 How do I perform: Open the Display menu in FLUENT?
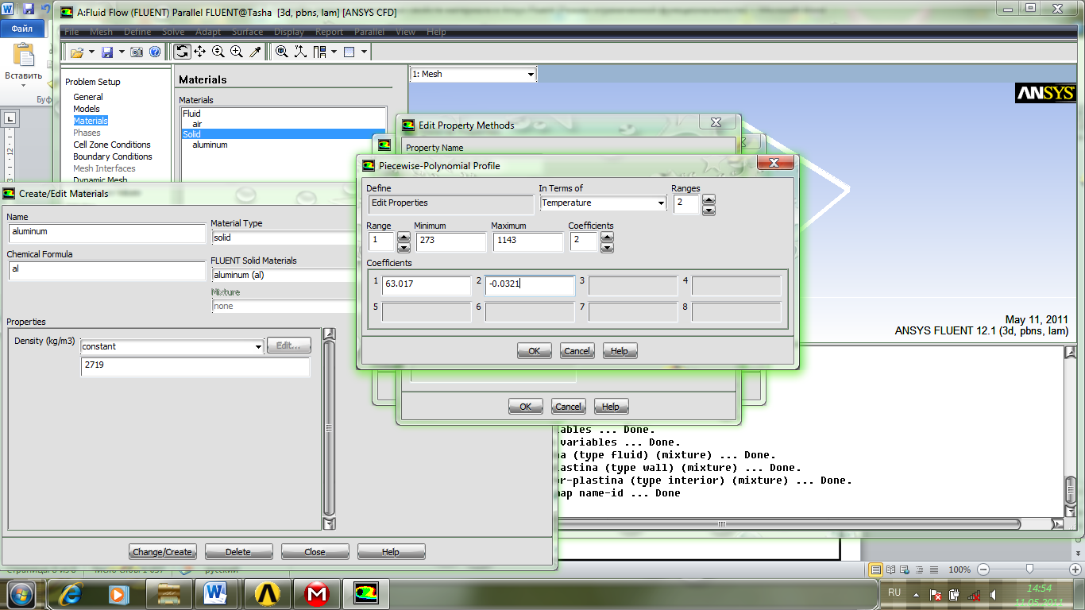[x=289, y=32]
